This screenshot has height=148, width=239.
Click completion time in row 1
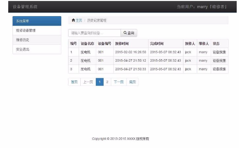pos(166,52)
